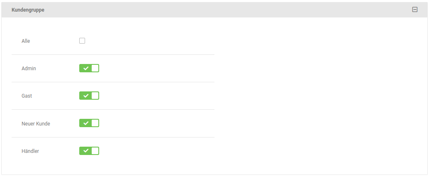429x177 pixels.
Task: Disable the Admin toggle switch
Action: (x=89, y=68)
